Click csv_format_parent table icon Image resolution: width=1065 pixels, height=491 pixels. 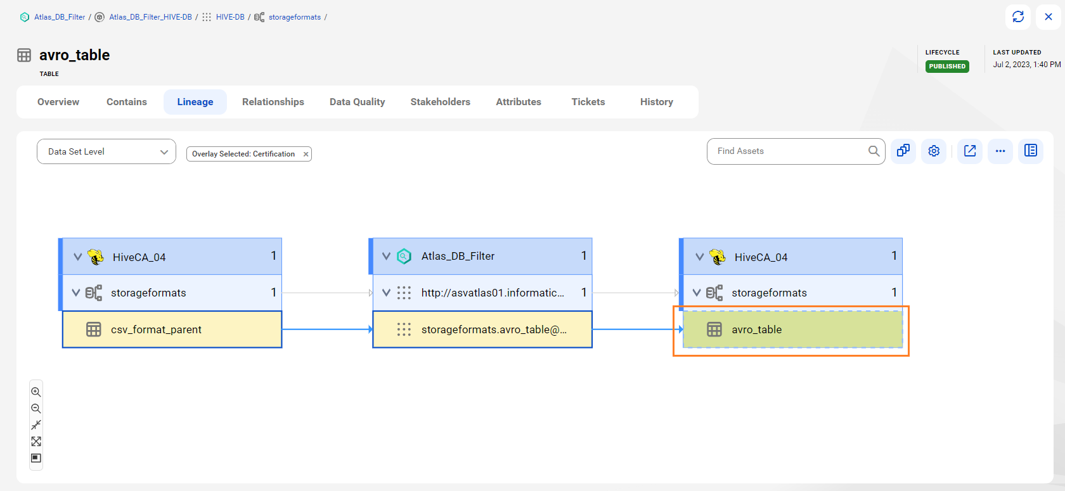click(94, 329)
